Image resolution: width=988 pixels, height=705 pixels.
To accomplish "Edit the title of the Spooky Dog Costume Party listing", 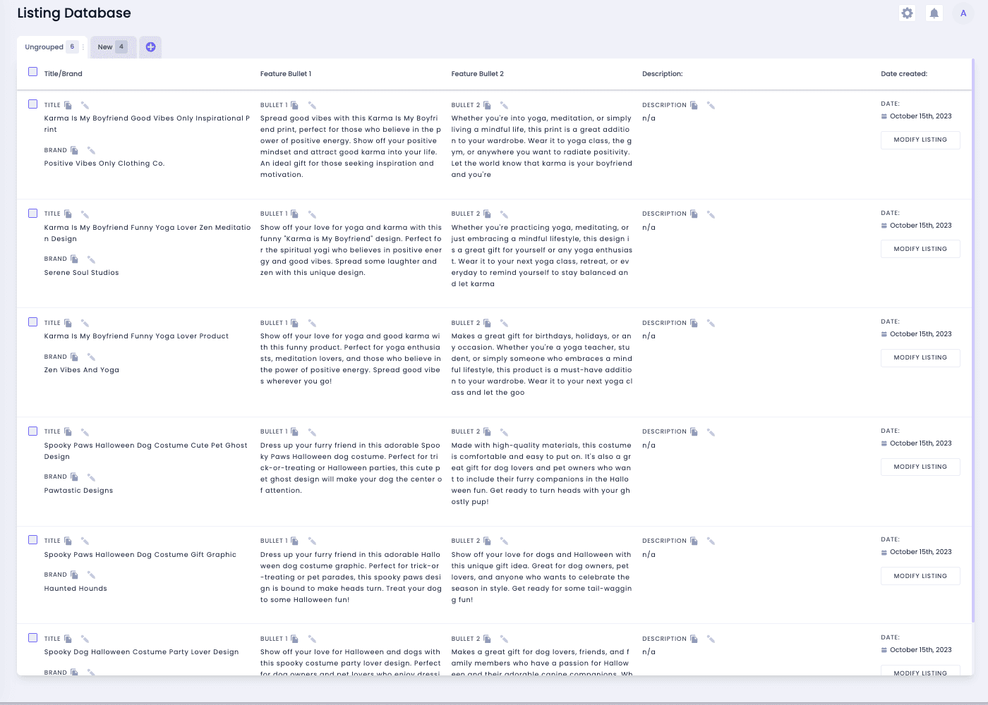I will coord(85,638).
